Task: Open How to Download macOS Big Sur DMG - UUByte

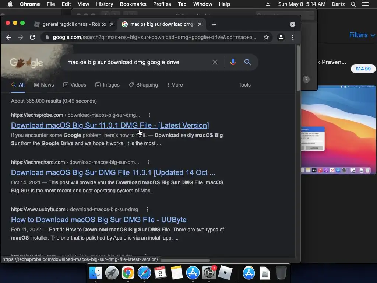Action: (99, 220)
